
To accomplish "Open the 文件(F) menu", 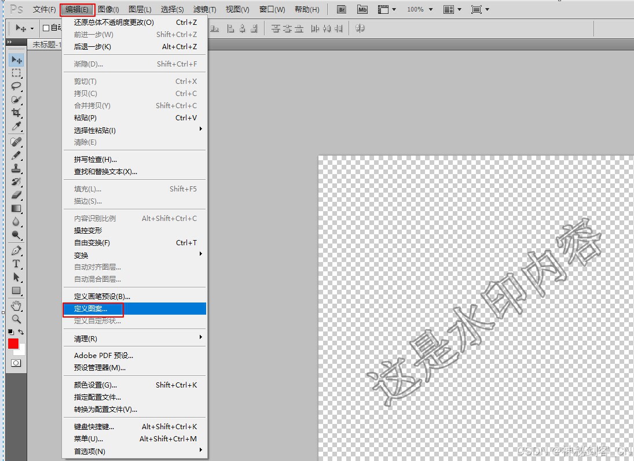I will 44,9.
